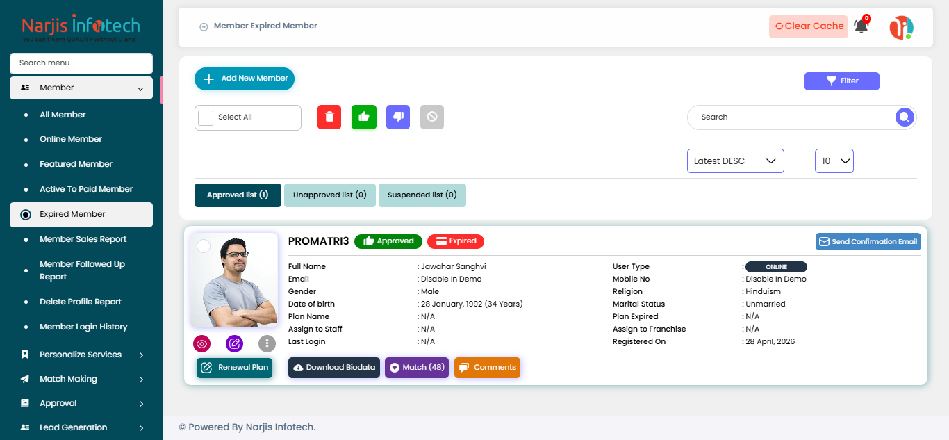
Task: Open Delete Profile Report
Action: (x=81, y=302)
